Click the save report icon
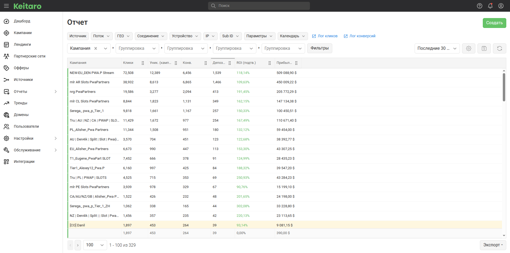This screenshot has height=253, width=510. (484, 48)
